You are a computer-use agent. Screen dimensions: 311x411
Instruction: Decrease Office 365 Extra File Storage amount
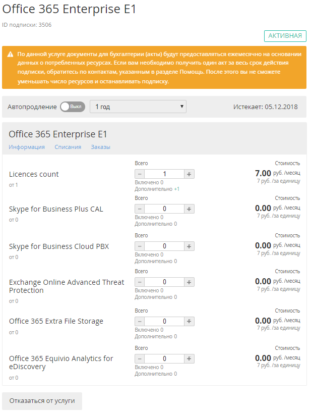coord(140,321)
